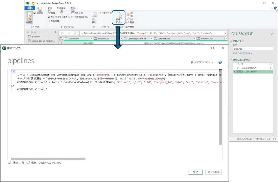278x182 pixels.
Task: Open the Column1.sha column filter dropdown
Action: [195, 39]
